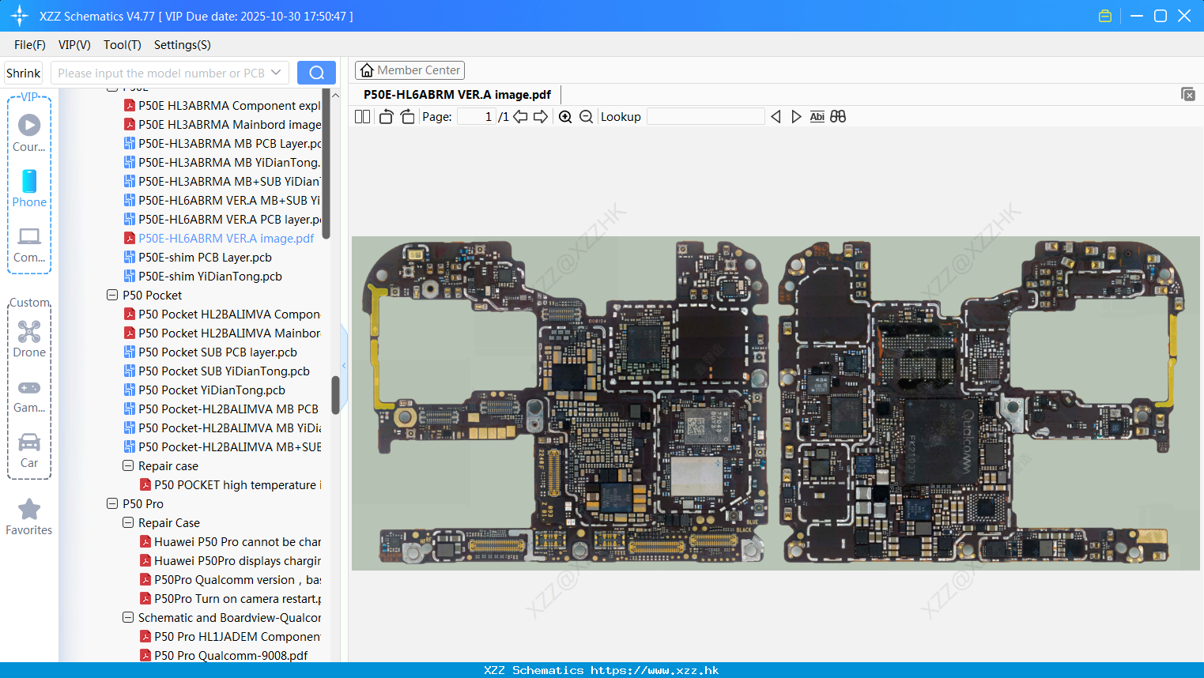The image size is (1204, 678).
Task: Find next lookup result triangle
Action: coord(796,117)
